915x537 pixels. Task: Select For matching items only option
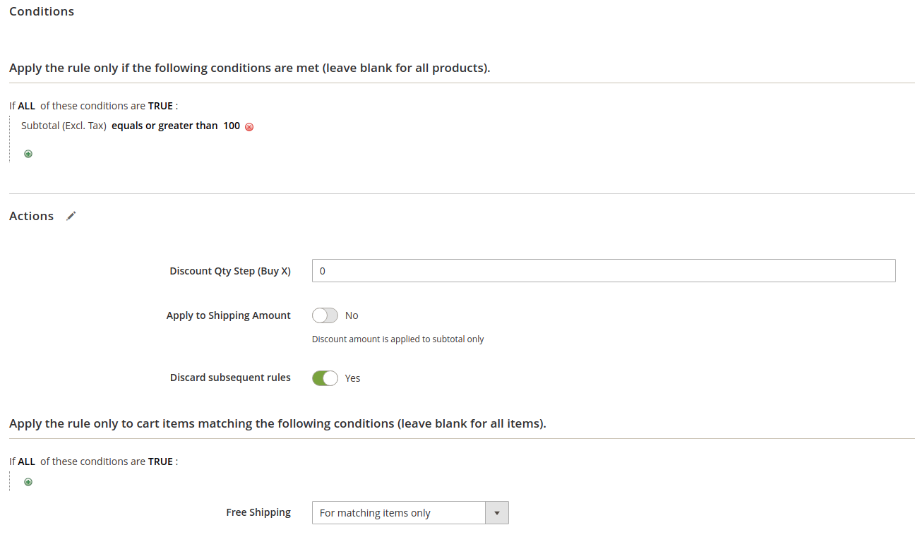399,512
